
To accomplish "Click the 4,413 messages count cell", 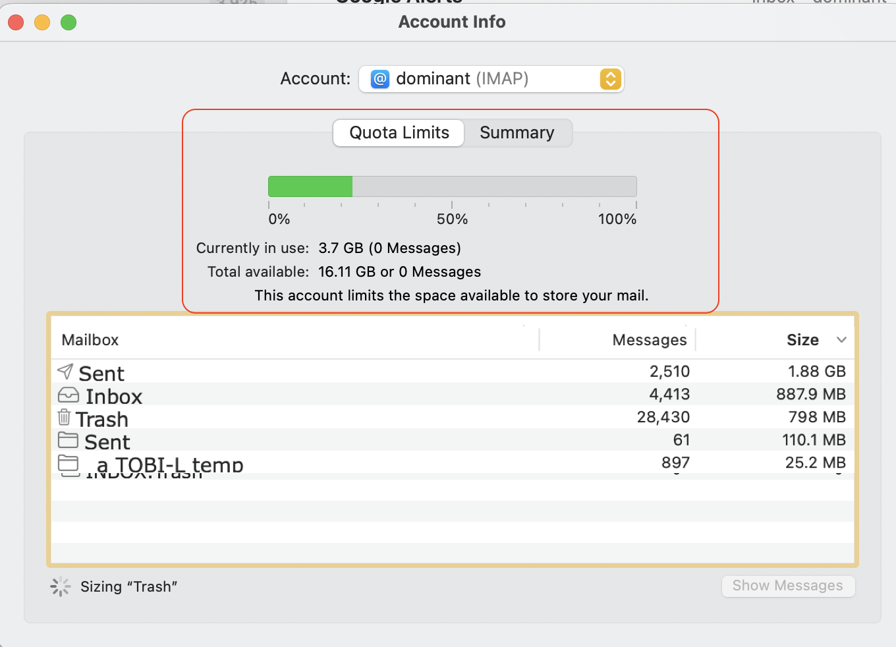I will [x=669, y=394].
